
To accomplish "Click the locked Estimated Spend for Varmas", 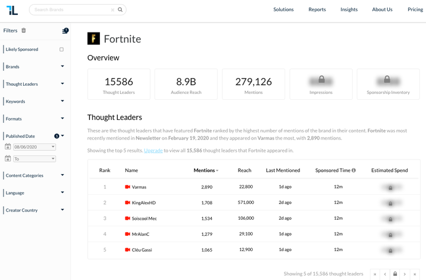I will click(x=390, y=187).
